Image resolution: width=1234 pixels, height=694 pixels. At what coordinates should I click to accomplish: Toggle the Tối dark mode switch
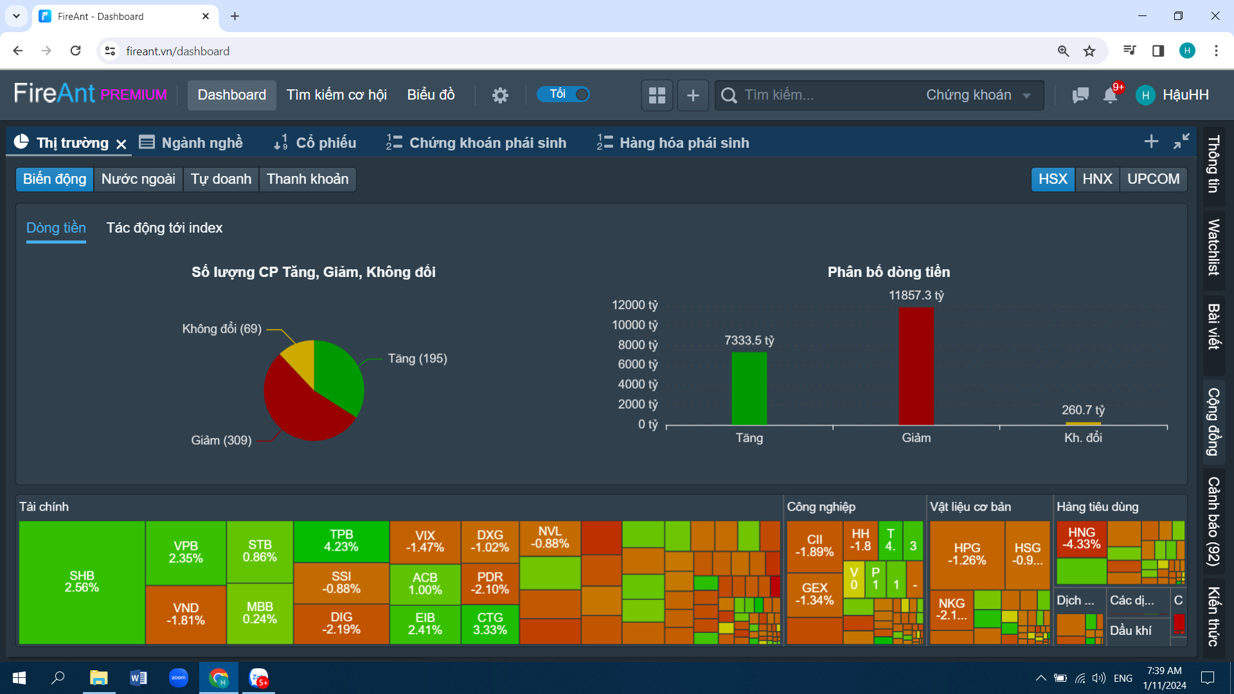click(564, 94)
